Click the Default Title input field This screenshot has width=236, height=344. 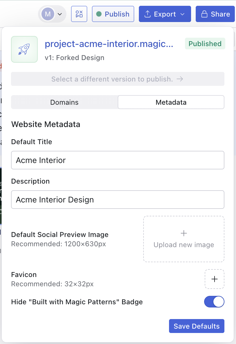tap(117, 160)
